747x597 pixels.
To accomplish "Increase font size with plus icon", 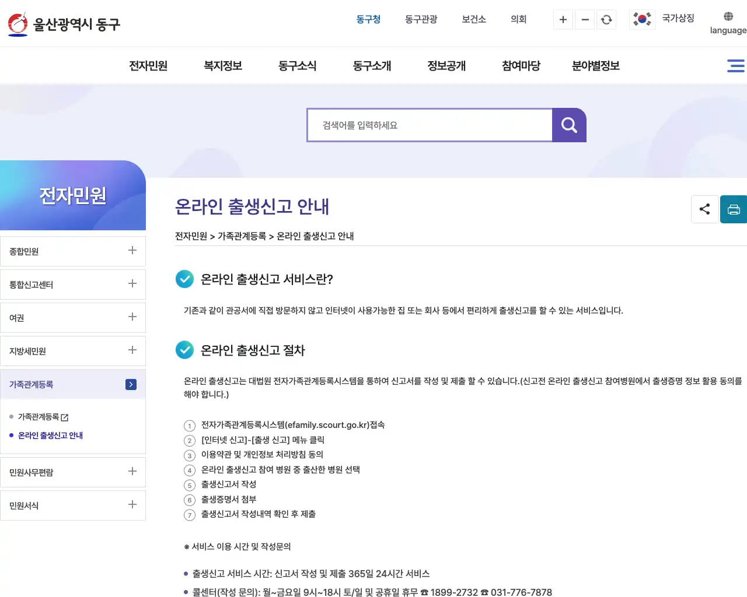I will coord(563,20).
